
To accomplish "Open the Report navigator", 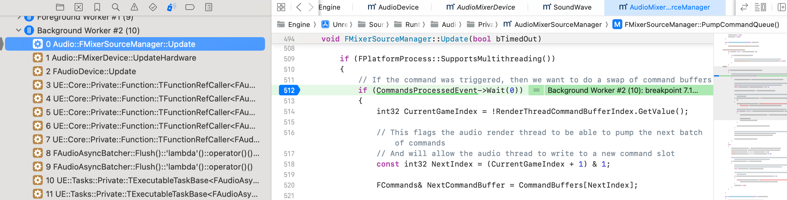I will point(209,7).
